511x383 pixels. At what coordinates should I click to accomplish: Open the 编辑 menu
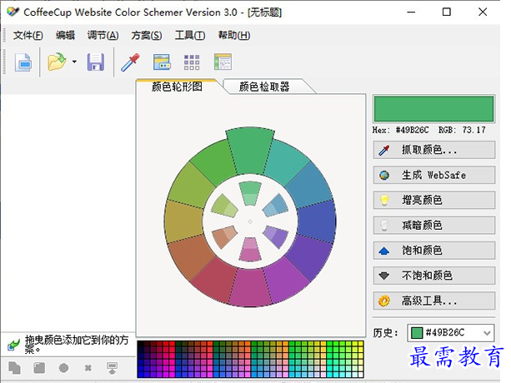click(65, 35)
